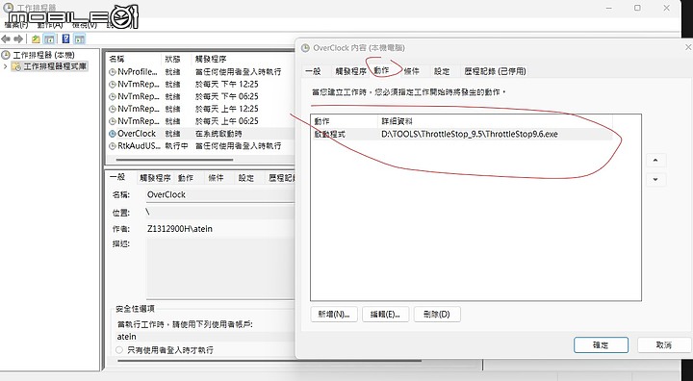
Task: Click the 於每天 下午 12:25 trigger cell
Action: (227, 84)
